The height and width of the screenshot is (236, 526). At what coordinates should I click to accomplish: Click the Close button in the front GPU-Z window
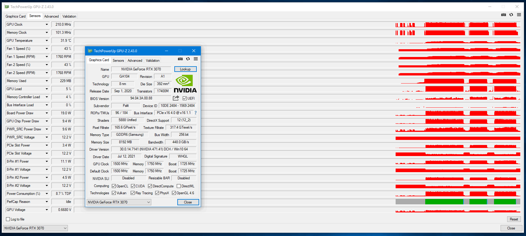(x=188, y=202)
